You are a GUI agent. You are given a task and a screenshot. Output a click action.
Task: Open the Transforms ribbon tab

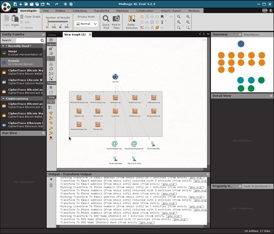(x=101, y=11)
